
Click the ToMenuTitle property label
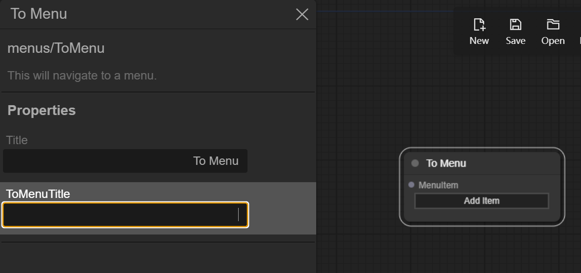38,194
